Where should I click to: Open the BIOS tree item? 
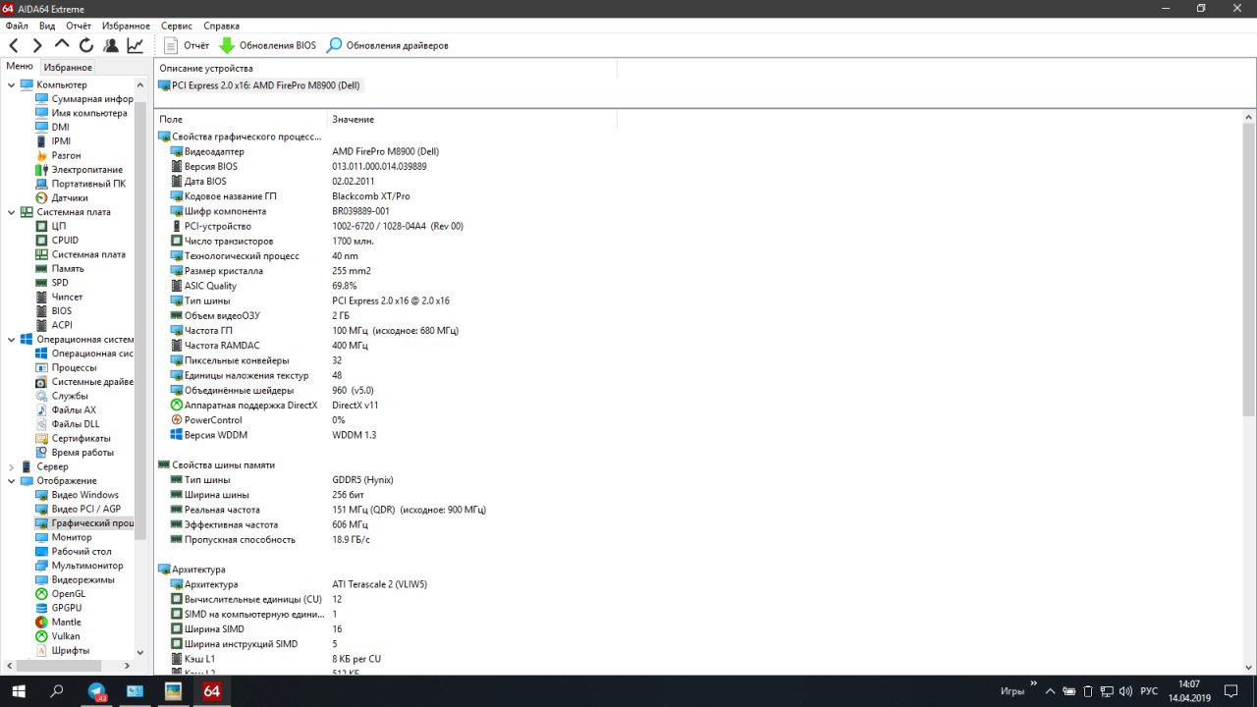tap(54, 311)
